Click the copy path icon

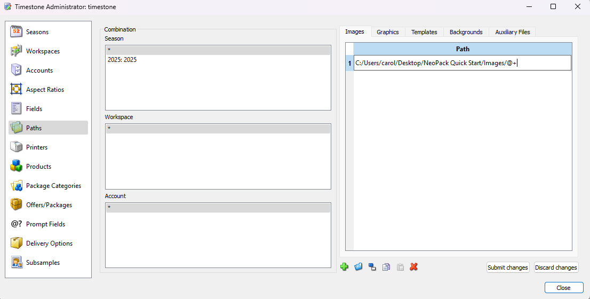pyautogui.click(x=386, y=267)
